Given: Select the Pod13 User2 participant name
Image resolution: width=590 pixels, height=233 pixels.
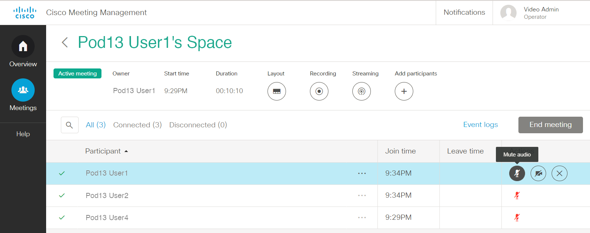Looking at the screenshot, I should click(107, 195).
